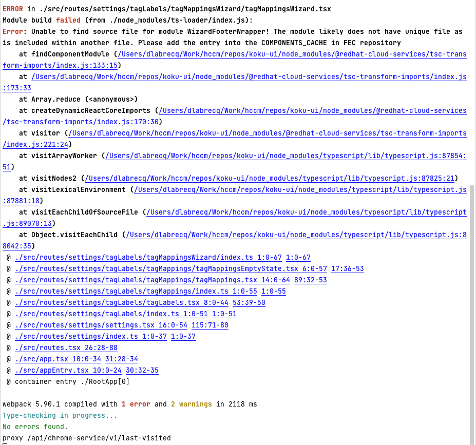Open visitNodes2 typescript.js:87825:21 link
This screenshot has height=445, width=476.
[270, 179]
